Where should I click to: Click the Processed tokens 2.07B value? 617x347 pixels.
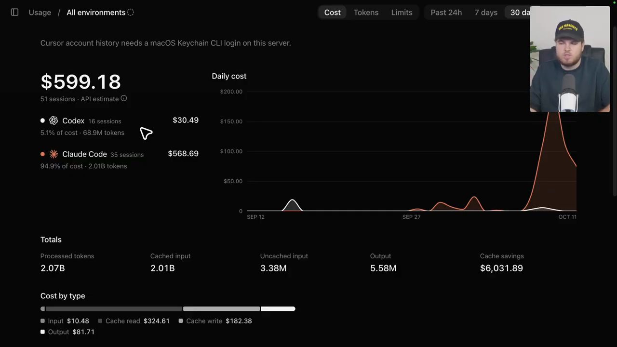pyautogui.click(x=53, y=268)
